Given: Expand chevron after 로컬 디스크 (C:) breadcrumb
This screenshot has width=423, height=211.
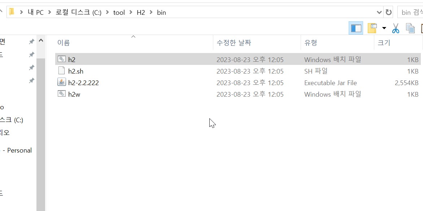Looking at the screenshot, I should [x=107, y=12].
